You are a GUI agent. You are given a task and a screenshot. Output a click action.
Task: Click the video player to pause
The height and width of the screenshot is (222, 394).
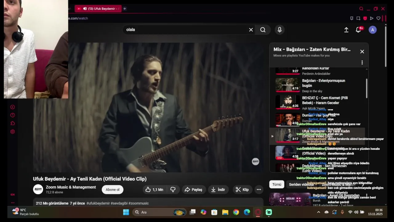coord(148,107)
